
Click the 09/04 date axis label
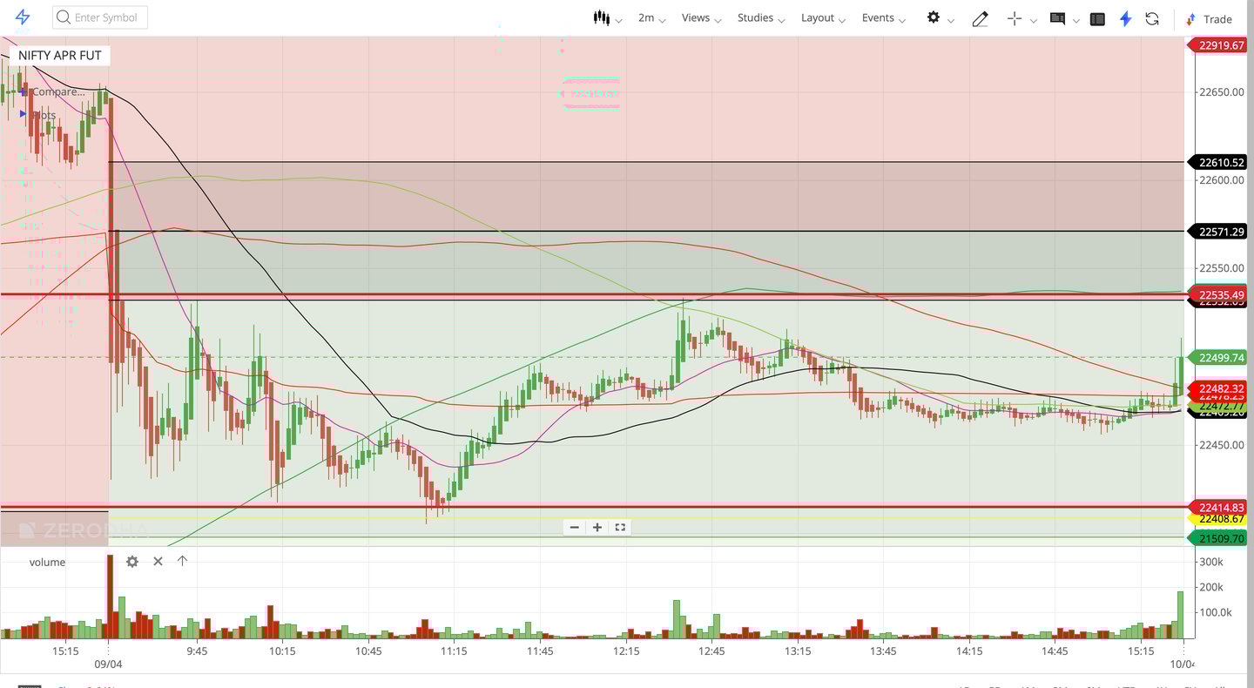108,664
